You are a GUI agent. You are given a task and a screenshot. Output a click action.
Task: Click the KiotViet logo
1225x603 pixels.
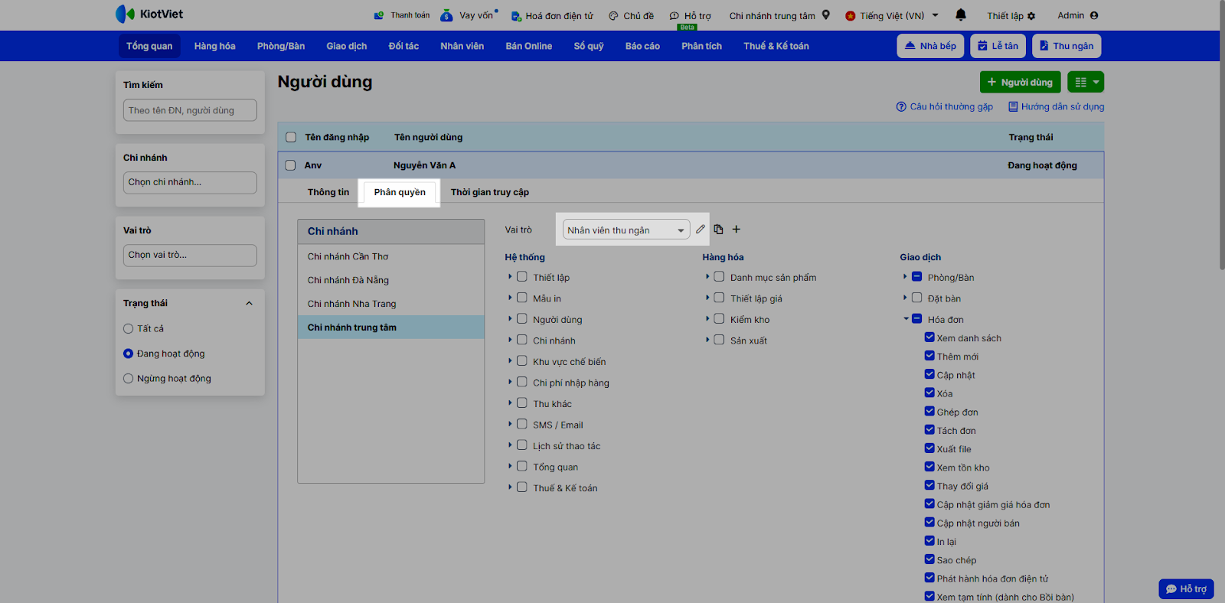[x=149, y=14]
